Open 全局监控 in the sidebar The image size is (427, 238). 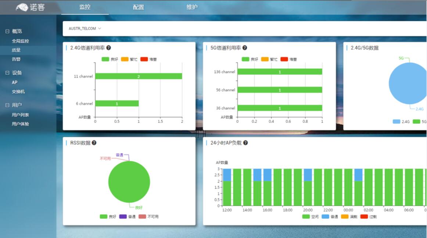click(20, 41)
